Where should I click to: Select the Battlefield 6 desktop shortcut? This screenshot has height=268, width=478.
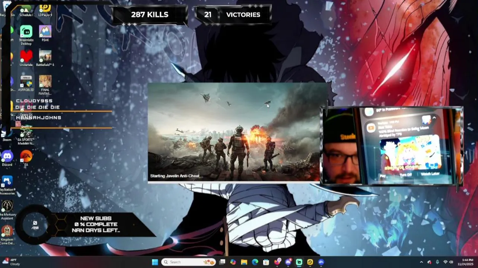tap(45, 58)
